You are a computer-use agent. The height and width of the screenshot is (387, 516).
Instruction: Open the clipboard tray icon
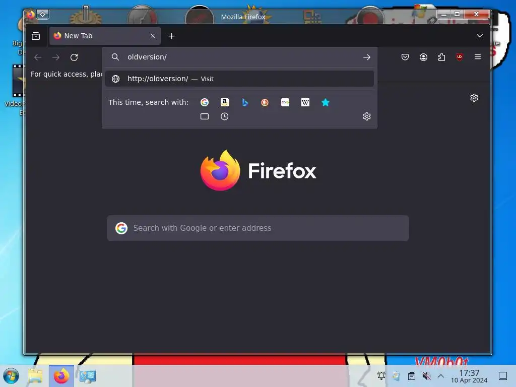click(x=411, y=376)
